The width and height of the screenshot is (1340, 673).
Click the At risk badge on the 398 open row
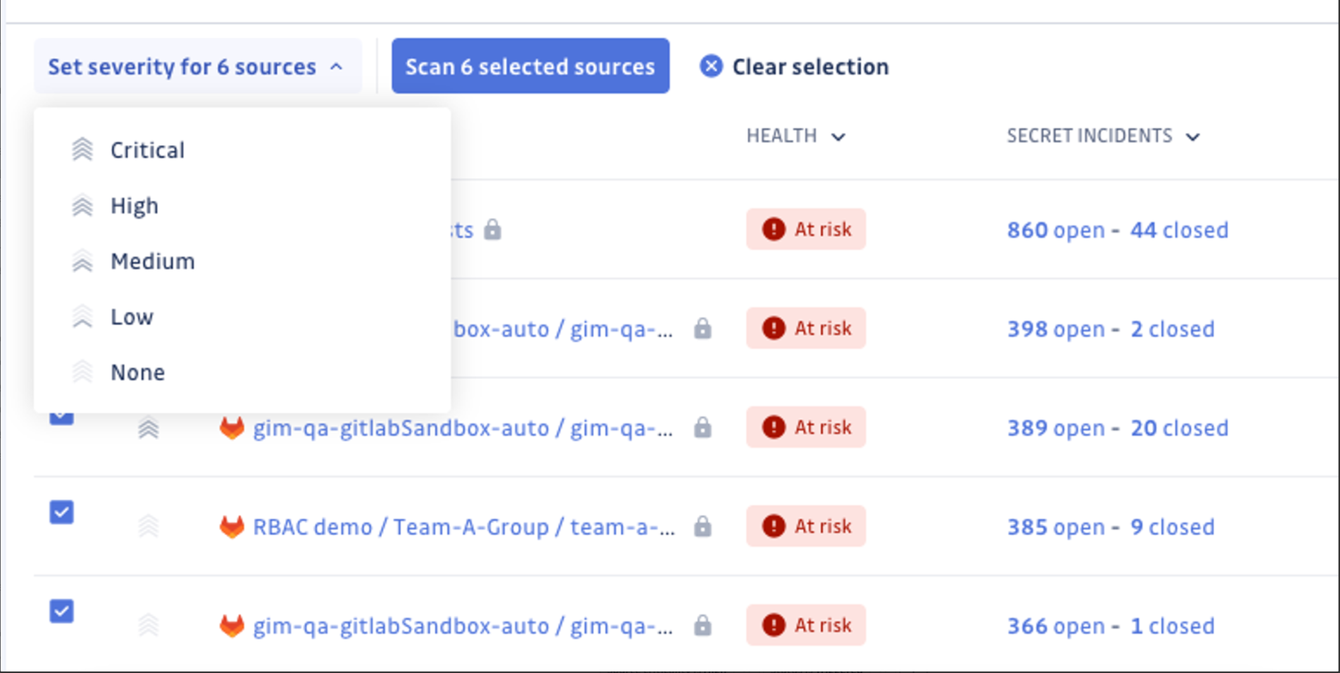point(806,328)
